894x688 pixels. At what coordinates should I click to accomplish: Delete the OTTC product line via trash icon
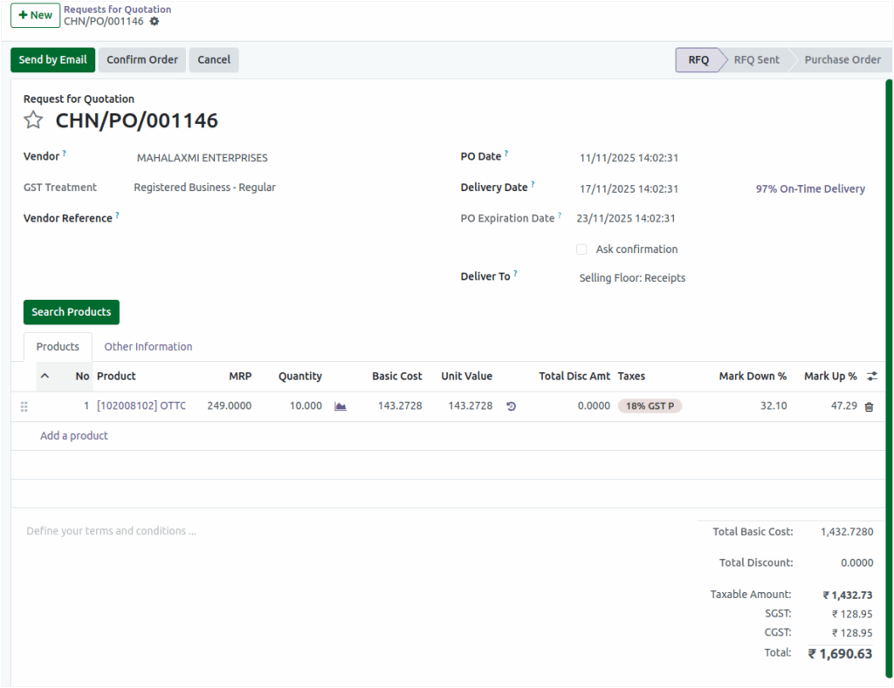coord(869,405)
